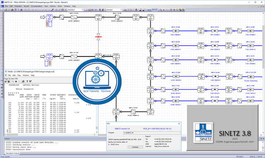Screen dimensions: 265x158
Task: Click the Edit menu in SINETZ
Action: tap(11, 6)
